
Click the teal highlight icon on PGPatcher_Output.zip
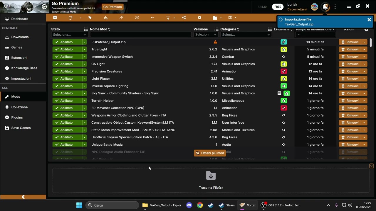283,42
